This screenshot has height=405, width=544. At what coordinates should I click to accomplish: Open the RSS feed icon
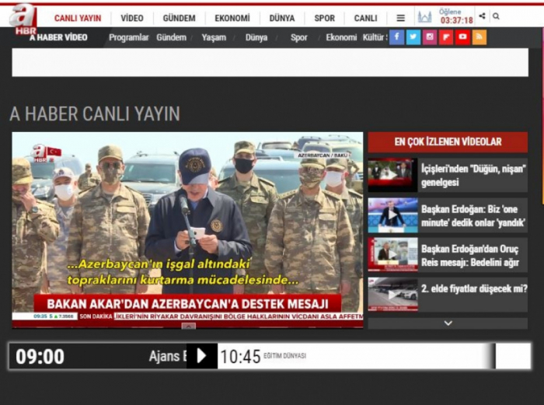[479, 37]
